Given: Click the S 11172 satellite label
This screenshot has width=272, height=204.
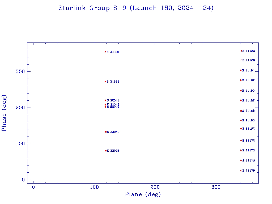Looking at the screenshot, I should coord(248,141).
